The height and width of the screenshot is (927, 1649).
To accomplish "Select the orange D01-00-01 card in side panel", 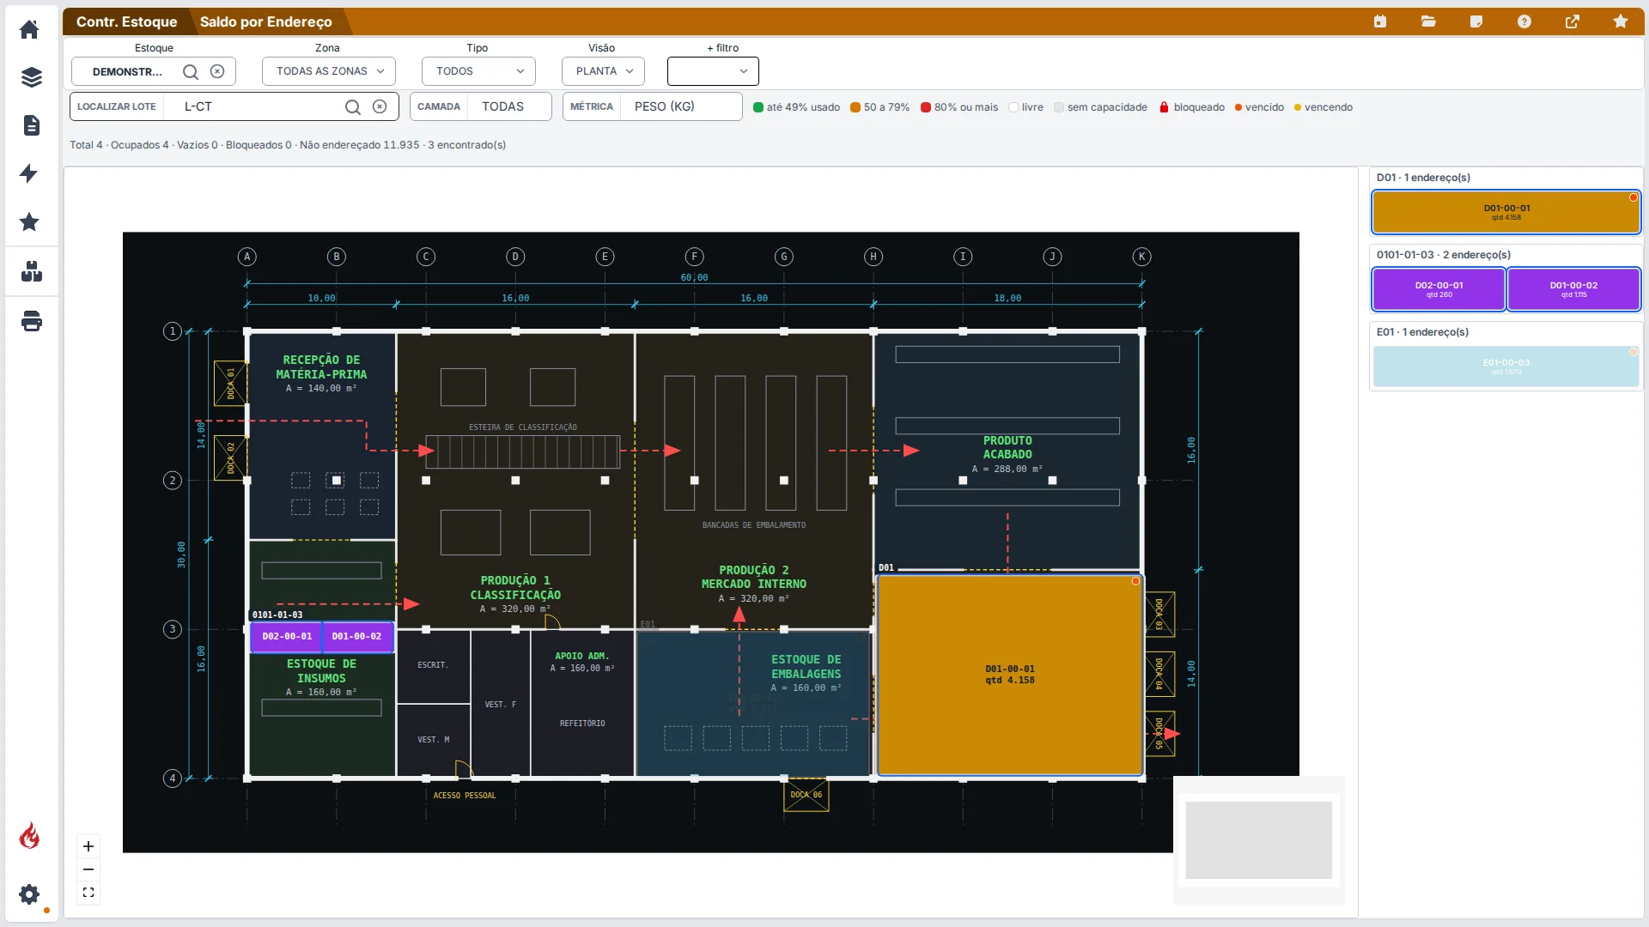I will point(1506,212).
